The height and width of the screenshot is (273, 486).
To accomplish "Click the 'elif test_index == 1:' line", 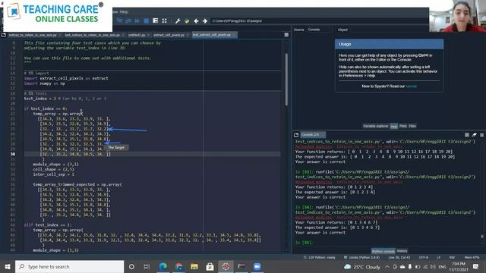I will [48, 225].
